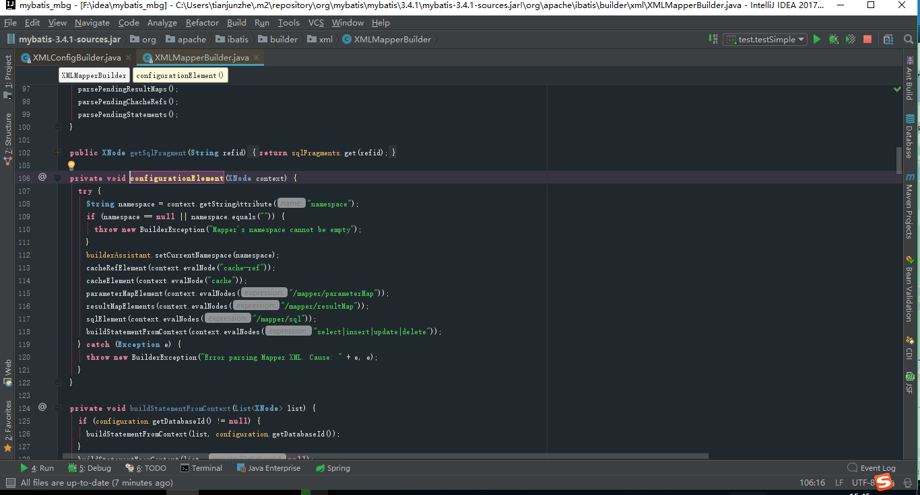This screenshot has height=495, width=920.
Task: Click the line-ending indicator LF
Action: point(839,482)
